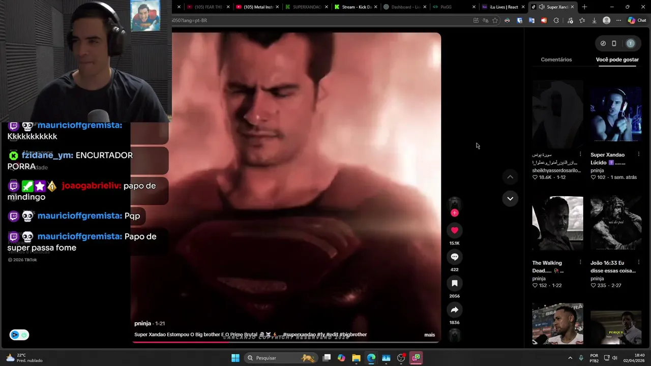Go to previous video with up arrow

[x=510, y=177]
